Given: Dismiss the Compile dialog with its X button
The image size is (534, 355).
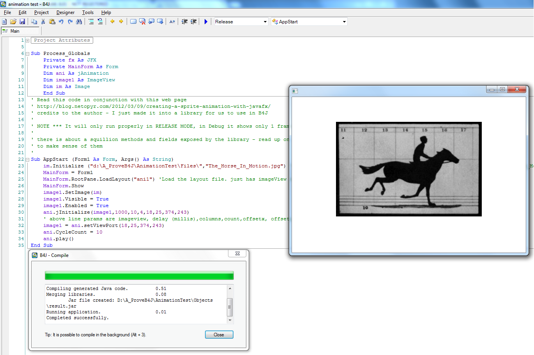Looking at the screenshot, I should click(x=237, y=254).
